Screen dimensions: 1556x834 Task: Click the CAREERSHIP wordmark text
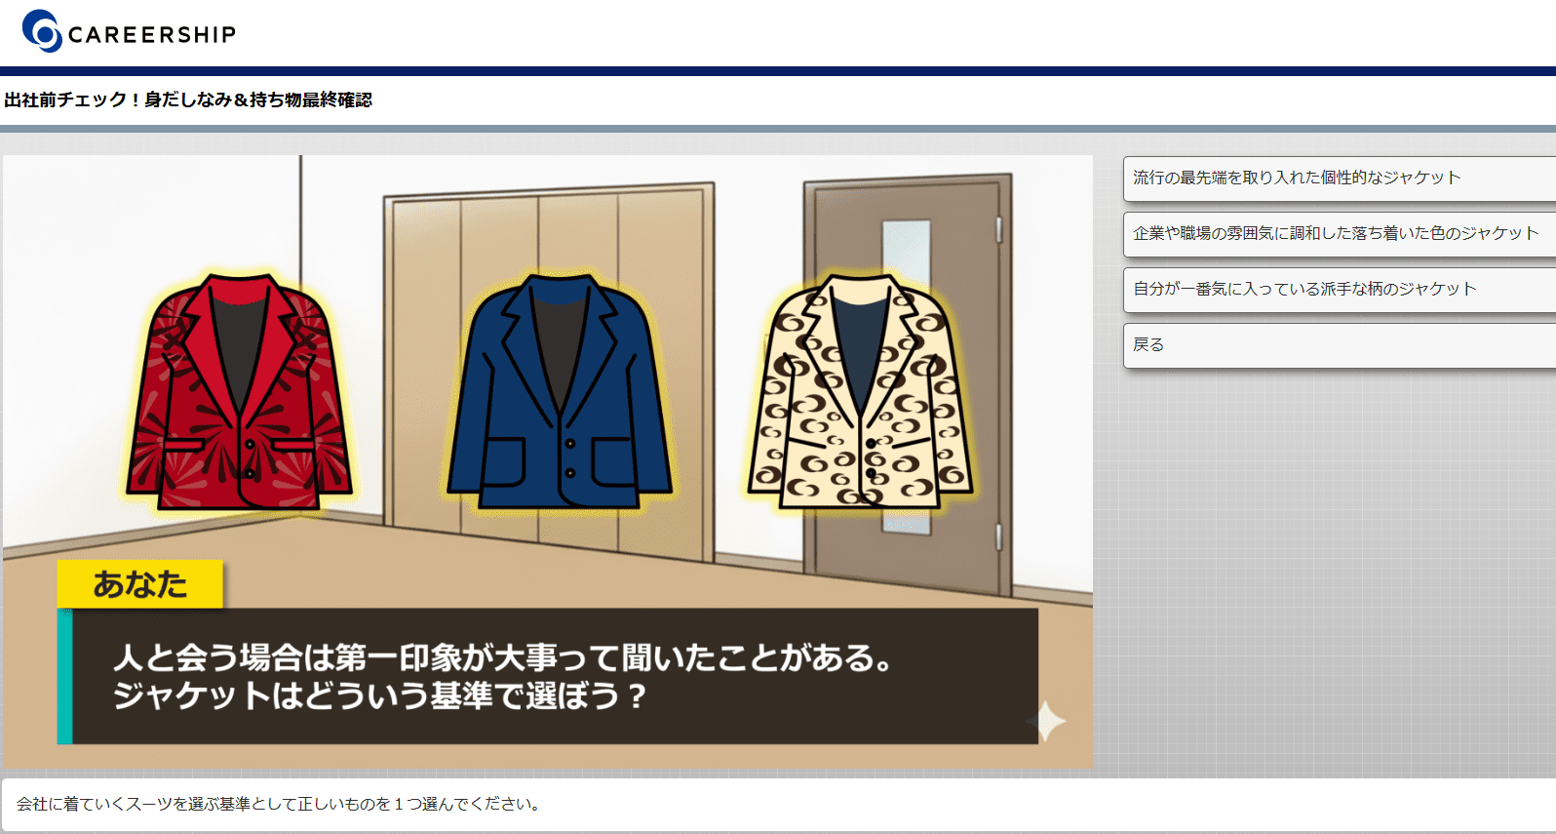point(152,35)
